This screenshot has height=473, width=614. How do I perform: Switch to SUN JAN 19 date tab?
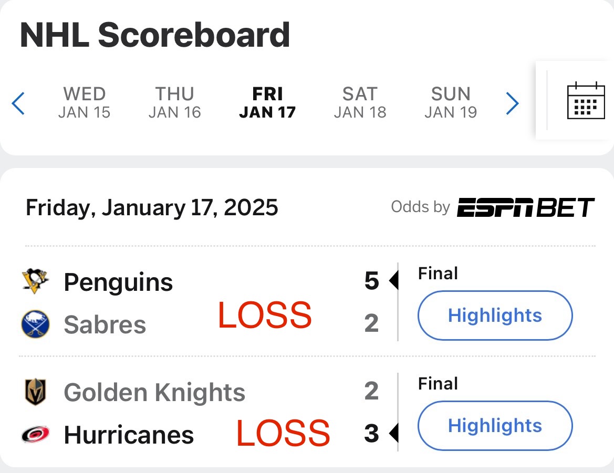coord(451,102)
